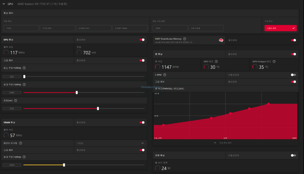Image resolution: width=304 pixels, height=174 pixels.
Task: Toggle the 팬 튜닝 fan tuning switch
Action: coord(293,54)
